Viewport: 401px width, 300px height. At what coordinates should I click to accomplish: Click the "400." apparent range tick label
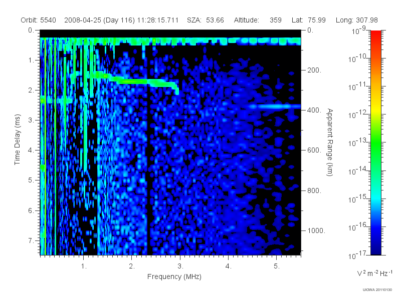click(x=314, y=110)
